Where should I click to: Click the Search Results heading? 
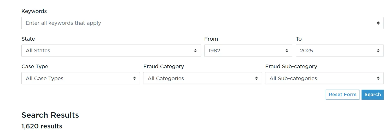tap(50, 115)
